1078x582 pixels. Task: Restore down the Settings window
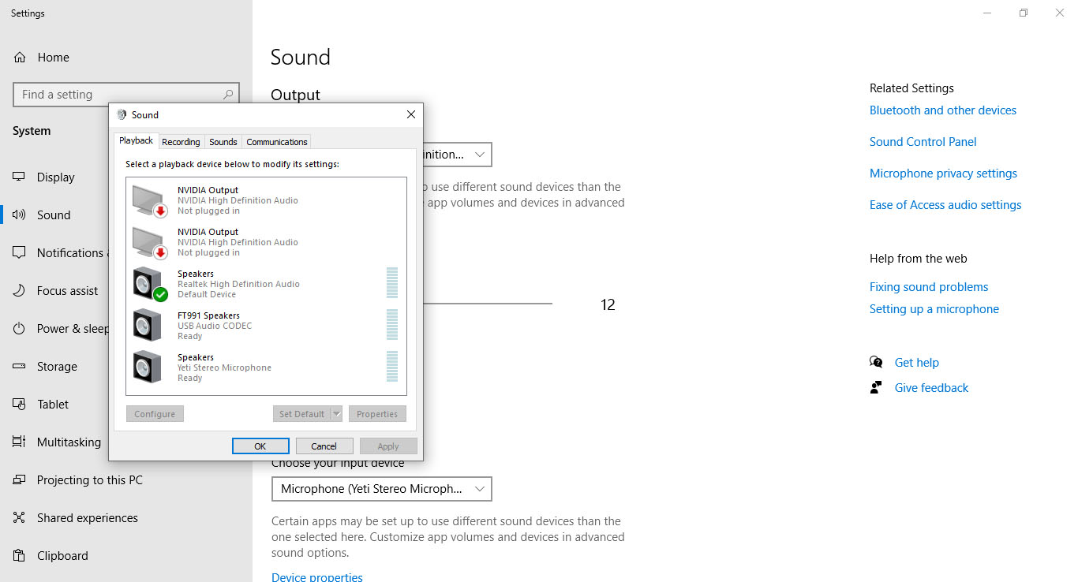tap(1024, 13)
